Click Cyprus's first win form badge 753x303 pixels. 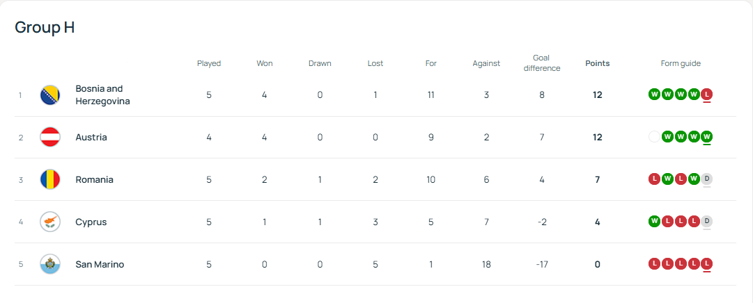(x=654, y=222)
